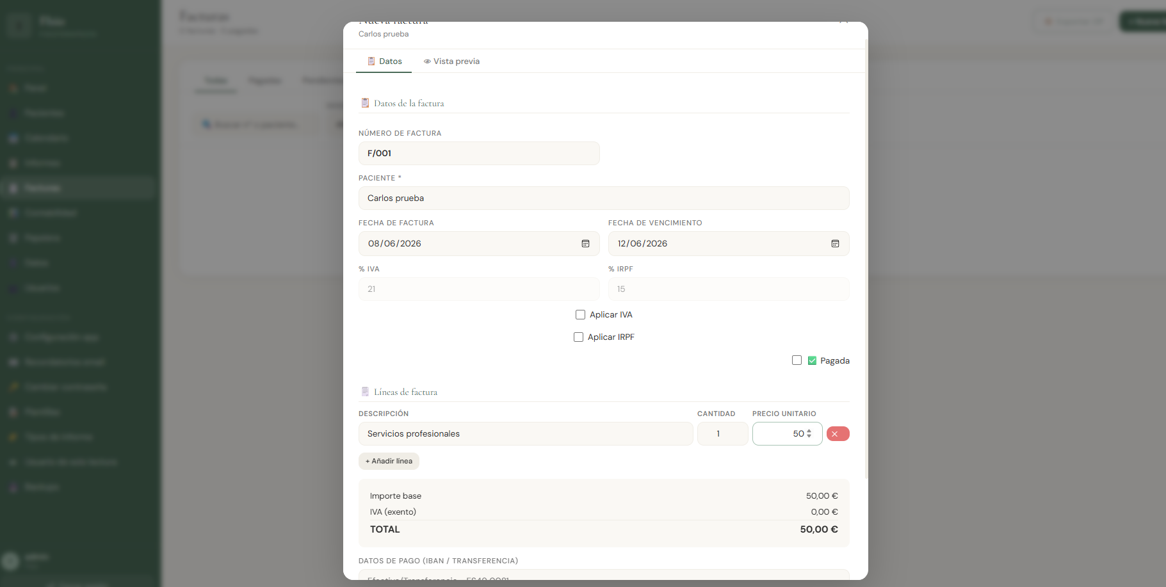
Task: Click the PRECIO UNITARIO column label
Action: click(784, 414)
